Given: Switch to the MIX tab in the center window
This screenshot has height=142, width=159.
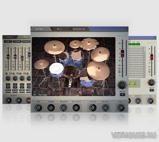Looking at the screenshot, I should (x=59, y=29).
